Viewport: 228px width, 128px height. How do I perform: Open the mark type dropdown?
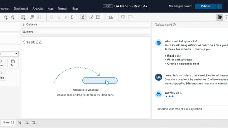click(9, 54)
